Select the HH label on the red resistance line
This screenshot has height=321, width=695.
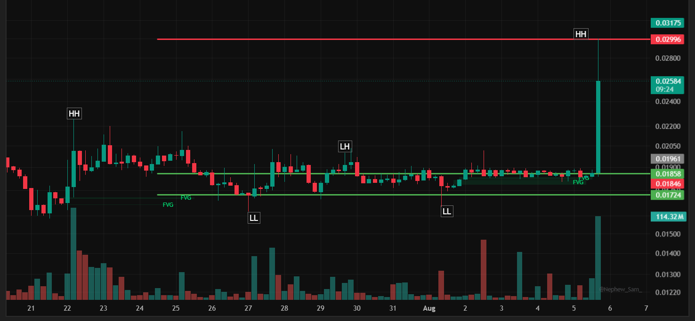click(581, 34)
